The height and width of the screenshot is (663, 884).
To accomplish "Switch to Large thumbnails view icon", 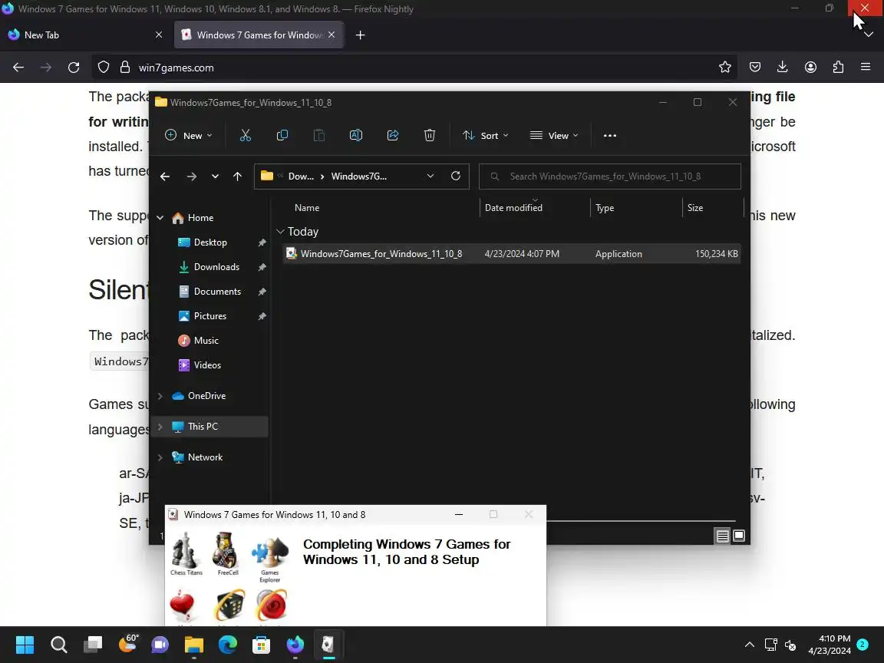I will [738, 536].
